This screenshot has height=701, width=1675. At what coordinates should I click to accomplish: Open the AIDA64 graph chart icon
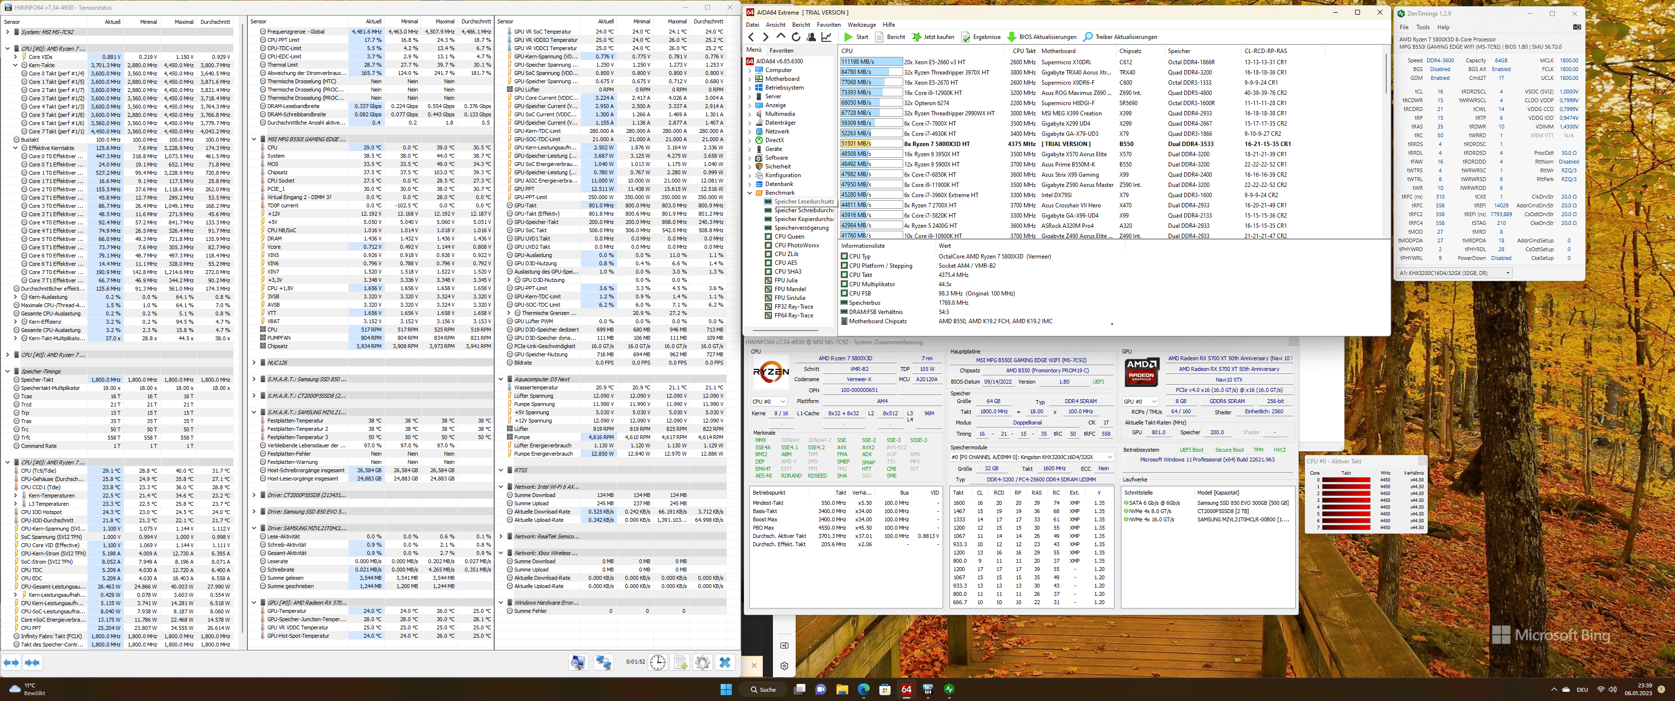[826, 37]
